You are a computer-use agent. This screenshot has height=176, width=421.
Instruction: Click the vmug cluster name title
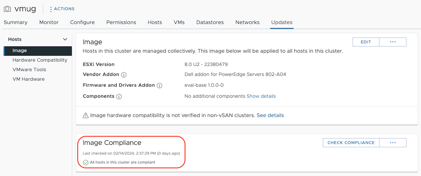(x=25, y=9)
